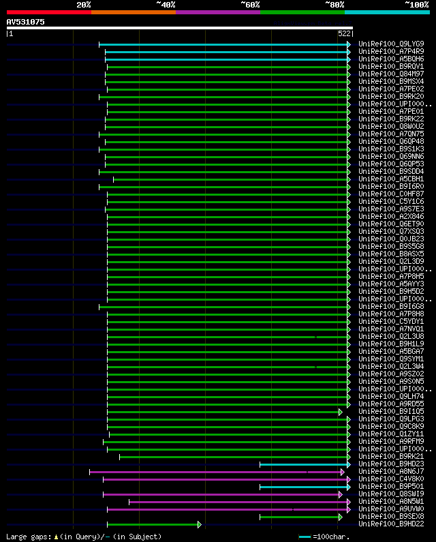436x542 pixels.
Task: Select the UniRef100_A9UVW0 label
Action: pos(391,509)
